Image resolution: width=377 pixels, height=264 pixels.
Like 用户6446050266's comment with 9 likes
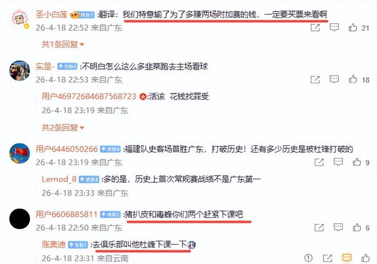coord(357,163)
